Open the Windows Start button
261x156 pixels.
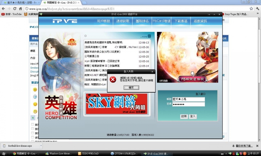[4, 153]
